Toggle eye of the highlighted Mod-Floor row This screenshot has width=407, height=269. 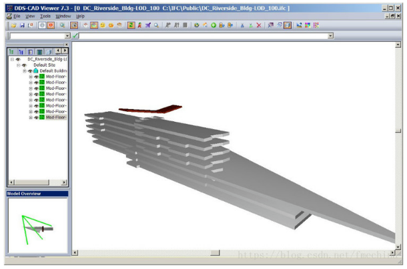pos(36,118)
